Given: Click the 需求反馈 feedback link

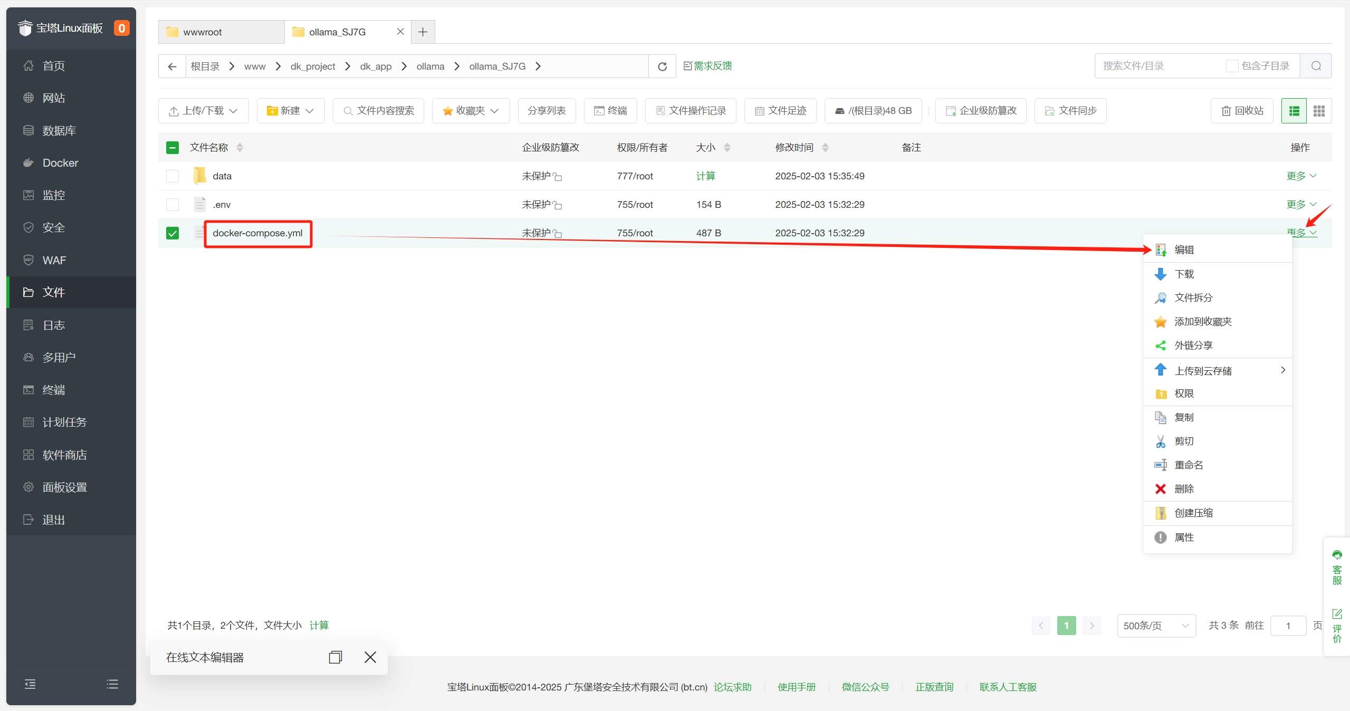Looking at the screenshot, I should [x=707, y=66].
